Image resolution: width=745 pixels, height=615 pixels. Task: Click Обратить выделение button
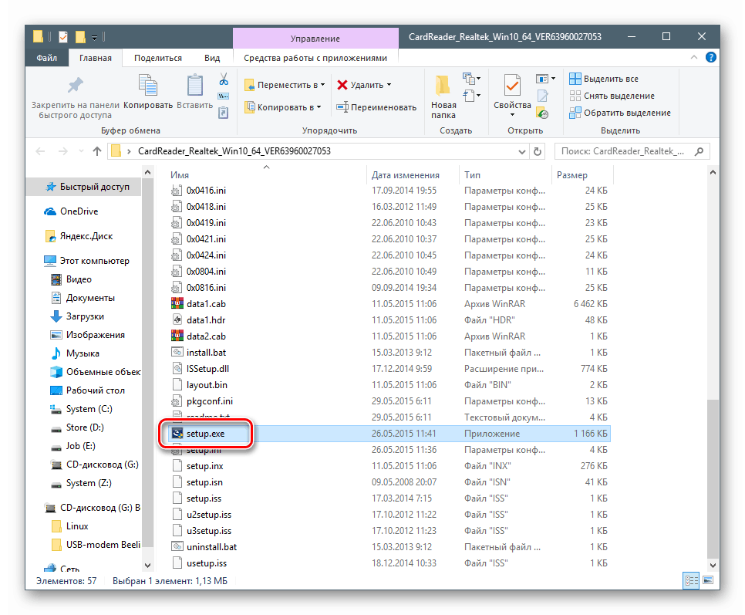620,113
